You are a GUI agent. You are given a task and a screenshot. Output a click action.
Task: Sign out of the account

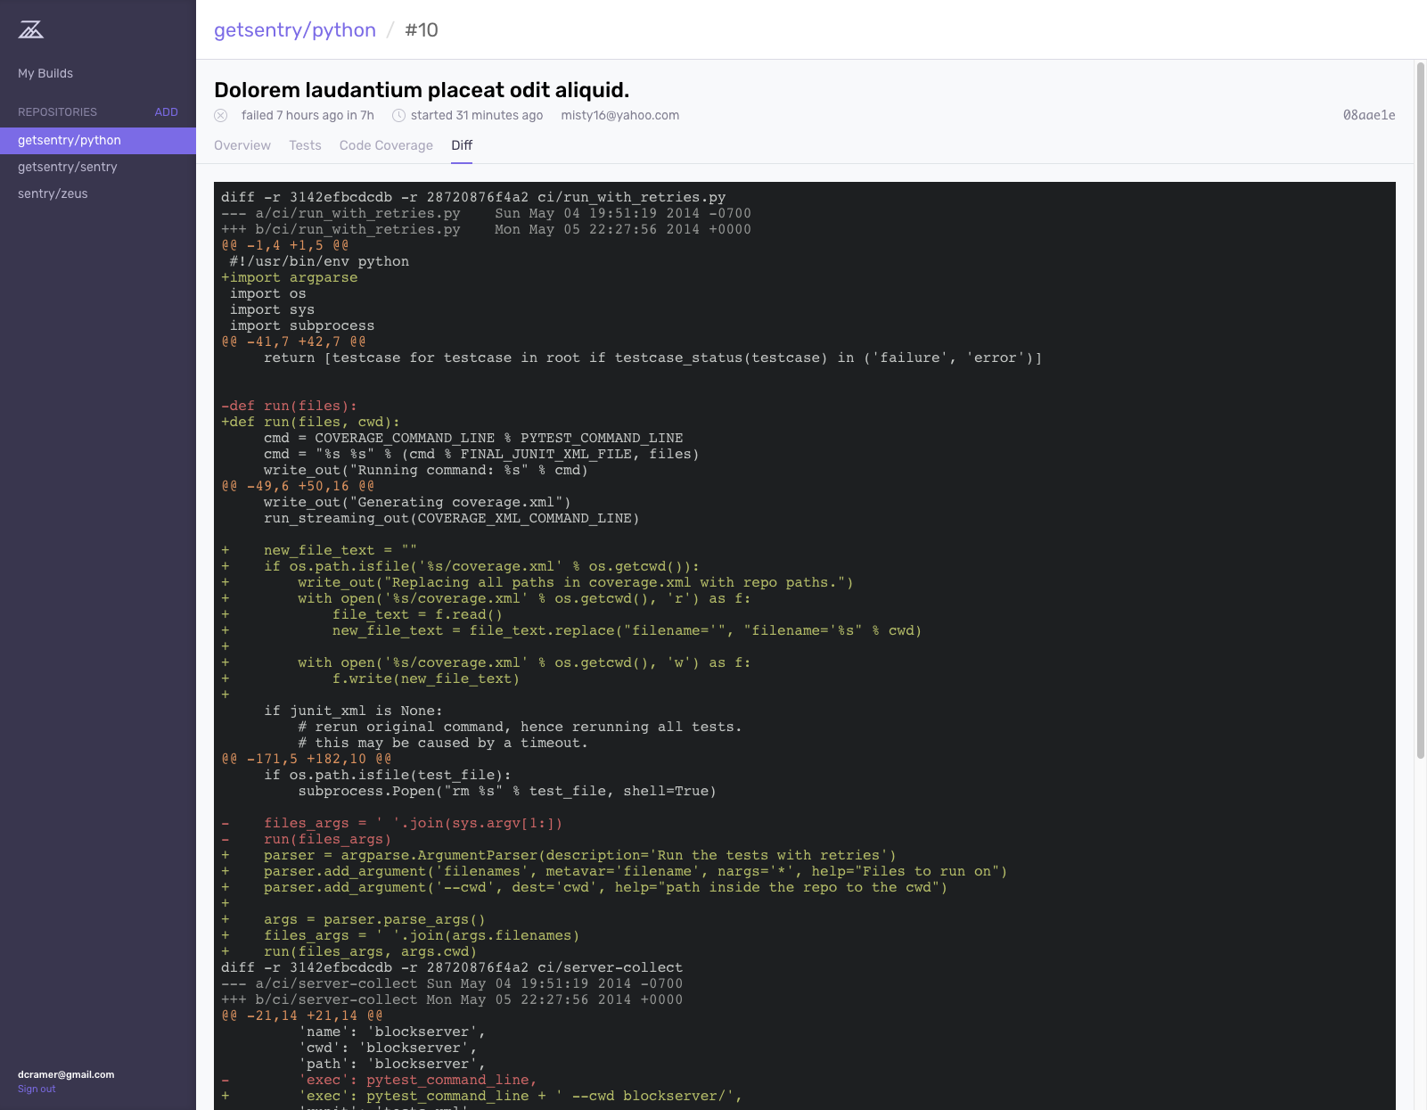(36, 1089)
